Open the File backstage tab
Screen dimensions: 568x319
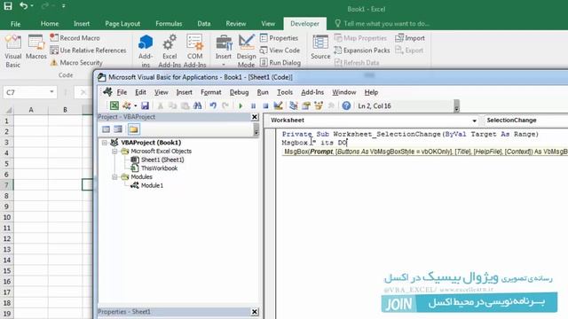[x=16, y=24]
